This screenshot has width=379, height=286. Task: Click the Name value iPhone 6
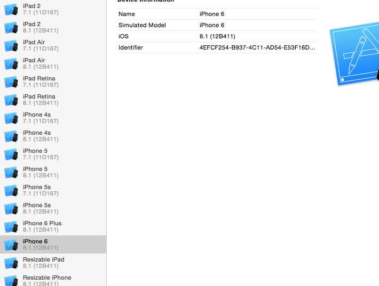coord(212,14)
